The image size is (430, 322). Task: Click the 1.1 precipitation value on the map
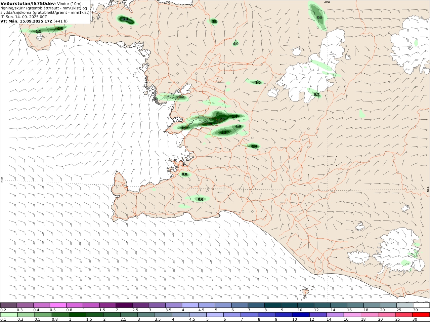pyautogui.click(x=38, y=31)
